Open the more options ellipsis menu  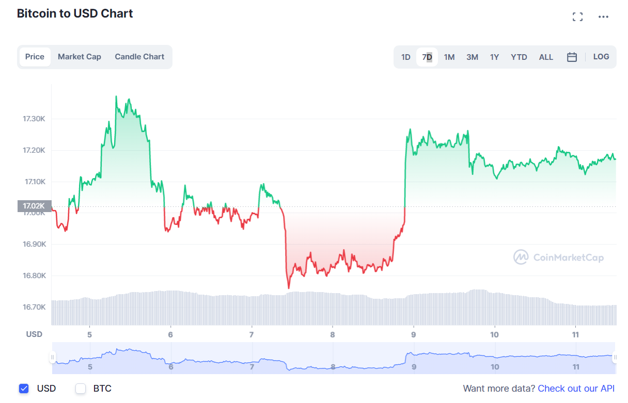click(603, 16)
